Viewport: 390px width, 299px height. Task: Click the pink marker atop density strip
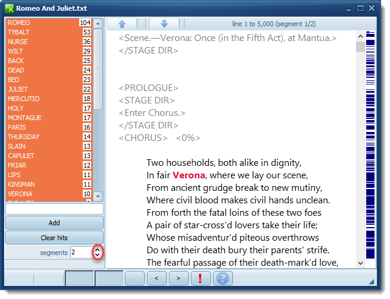pyautogui.click(x=368, y=32)
